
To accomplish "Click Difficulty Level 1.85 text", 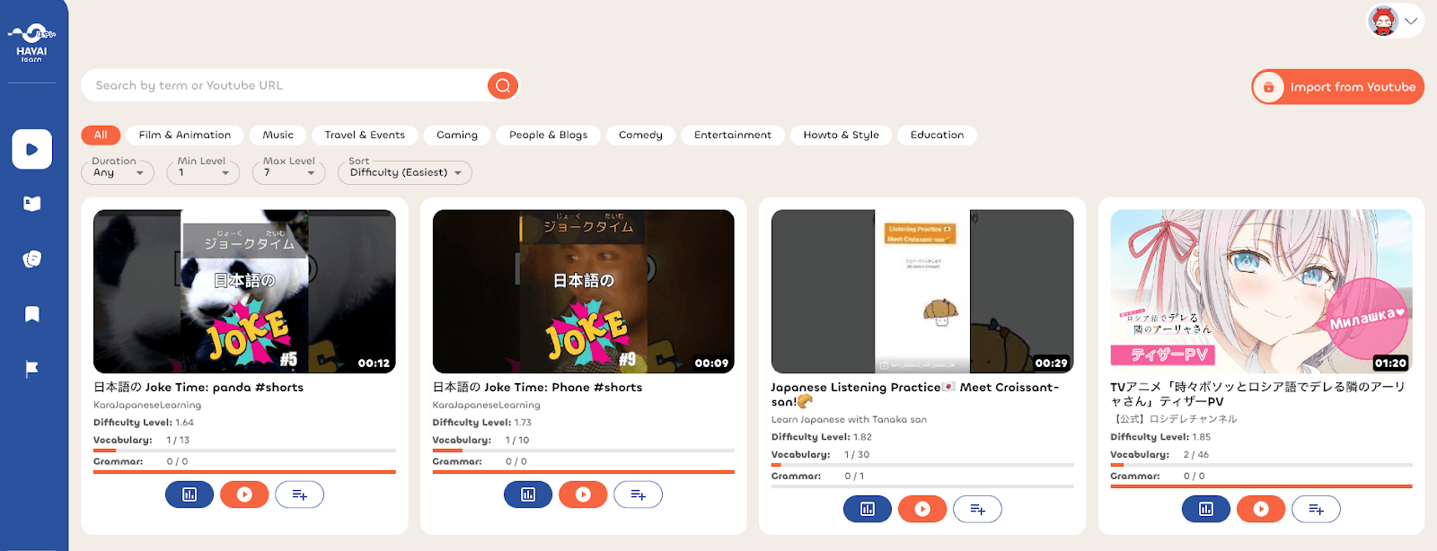I will (x=1160, y=437).
